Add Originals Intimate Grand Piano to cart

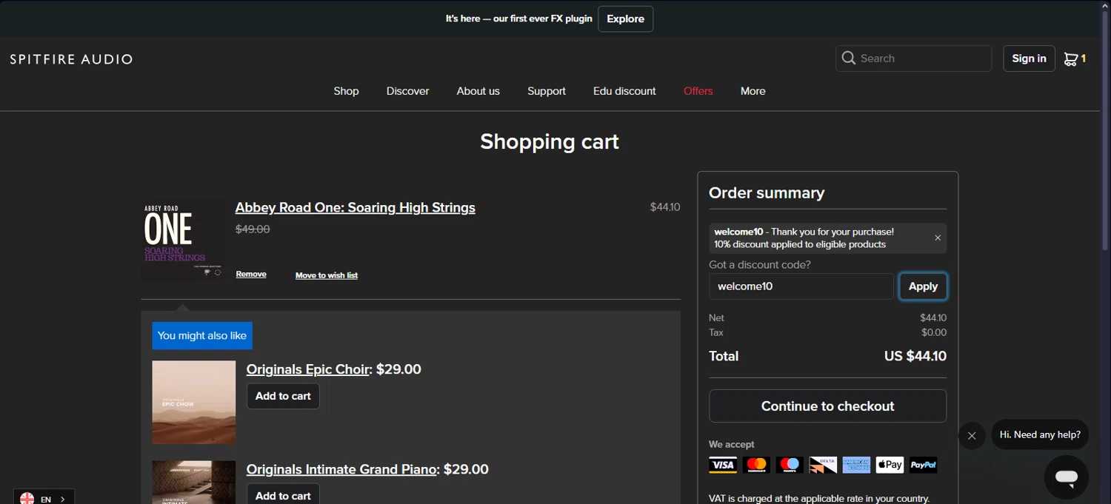point(283,494)
